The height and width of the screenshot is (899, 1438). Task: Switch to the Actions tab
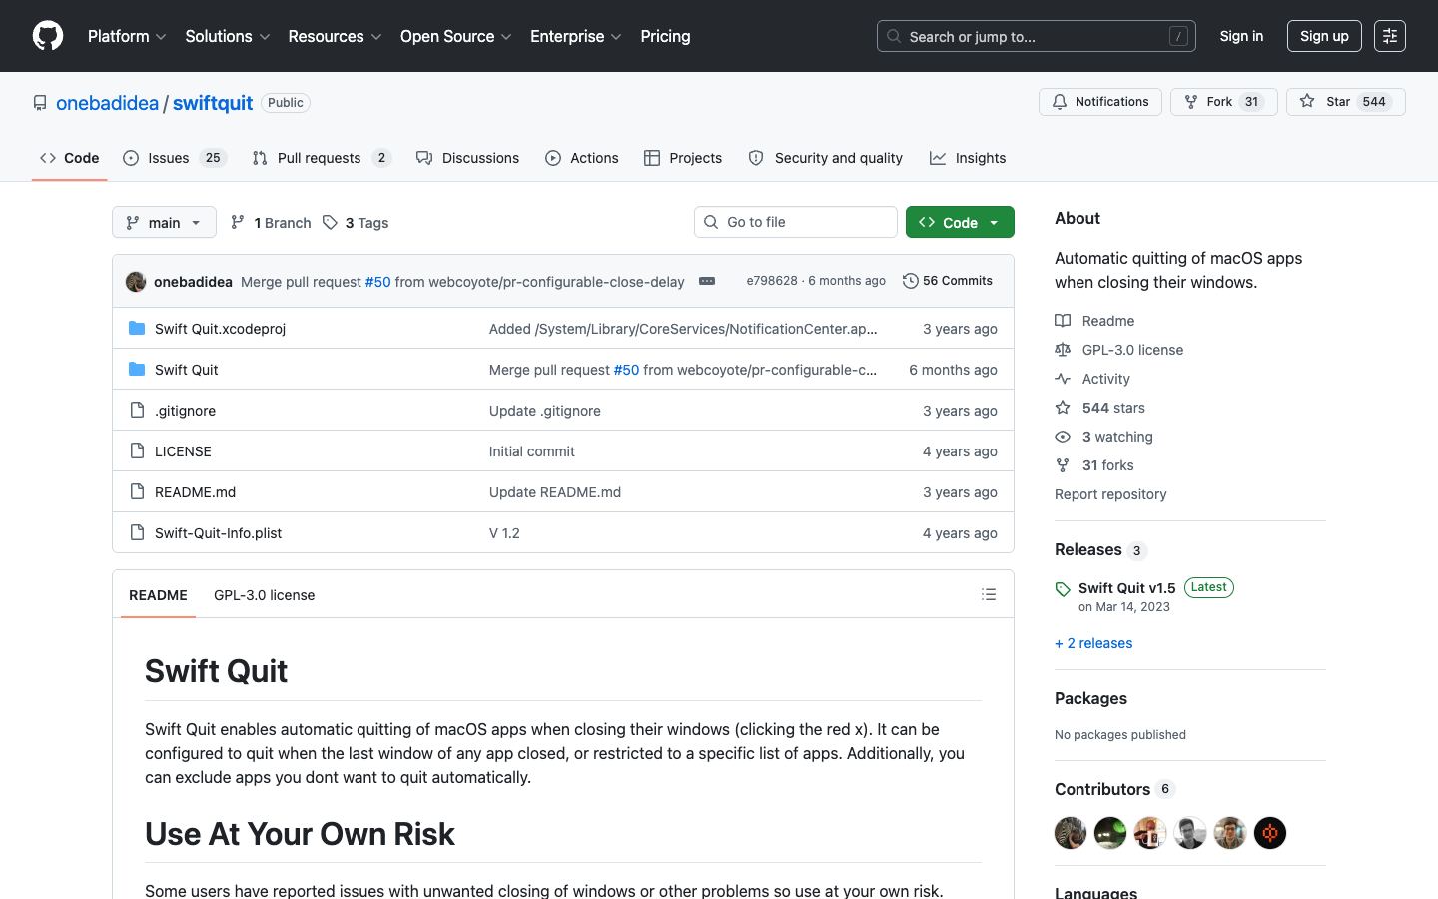582,158
